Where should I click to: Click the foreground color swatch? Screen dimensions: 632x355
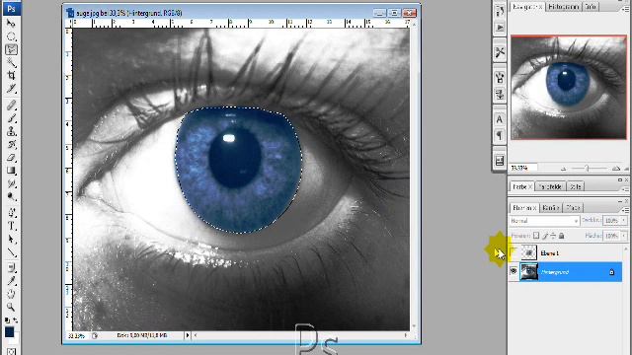(9, 332)
